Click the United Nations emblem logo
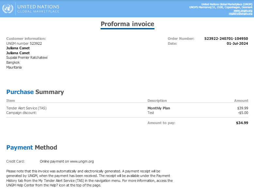Viewport: 254px width, 191px height. tap(8, 8)
